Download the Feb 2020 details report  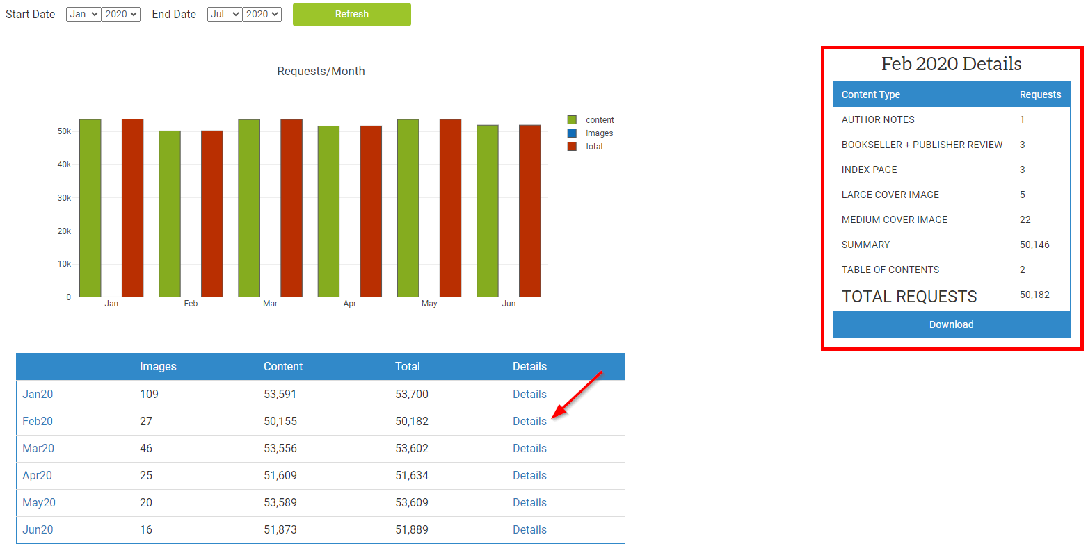[x=951, y=324]
